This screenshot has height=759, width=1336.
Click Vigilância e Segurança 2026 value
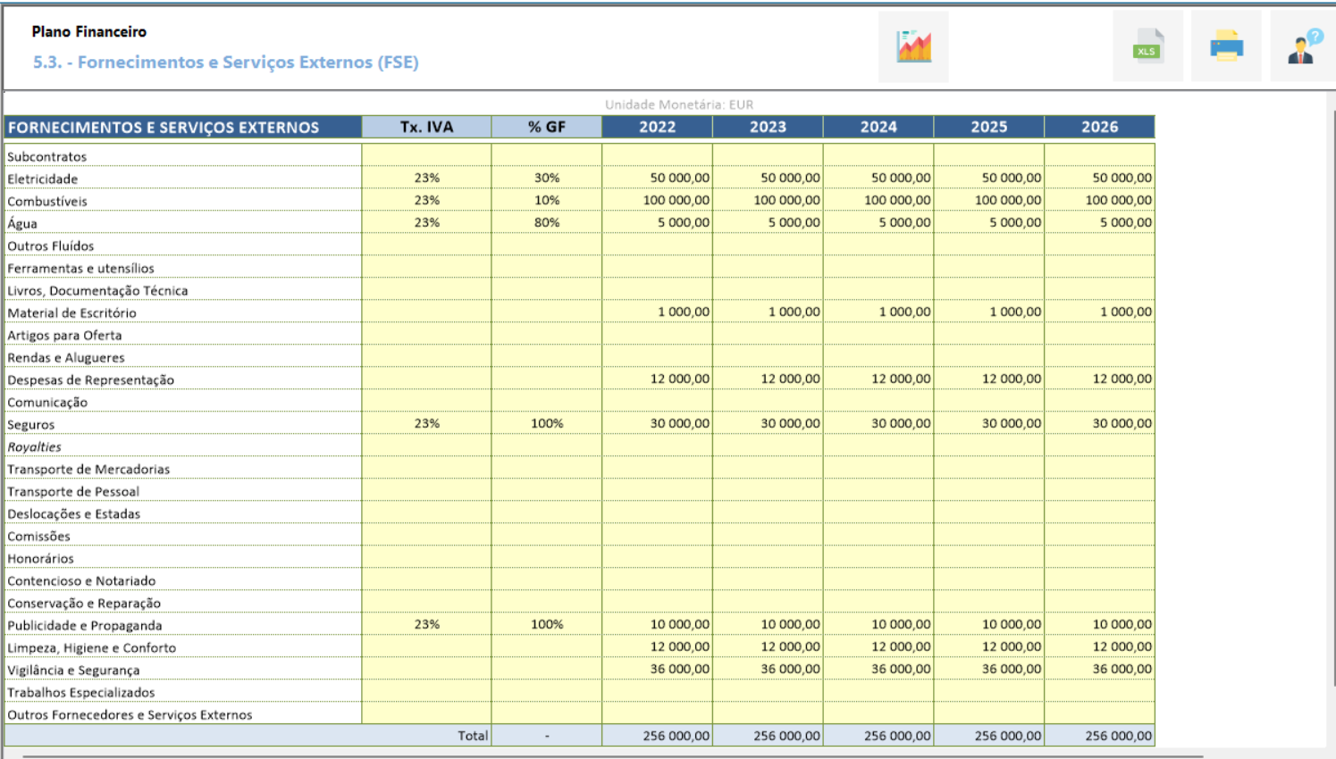click(1100, 669)
